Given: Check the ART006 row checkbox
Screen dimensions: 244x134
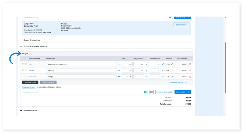Looking at the screenshot, I should click(26, 77).
